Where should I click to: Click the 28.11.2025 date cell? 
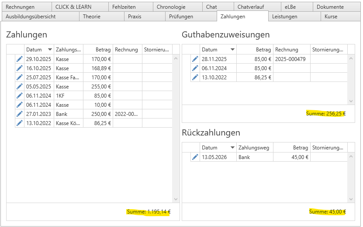tap(218, 59)
